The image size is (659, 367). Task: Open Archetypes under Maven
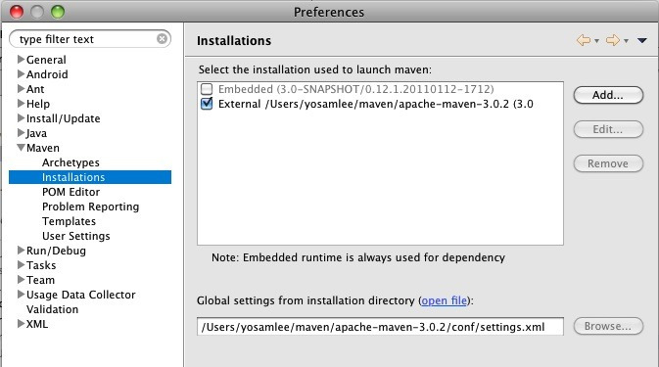71,162
